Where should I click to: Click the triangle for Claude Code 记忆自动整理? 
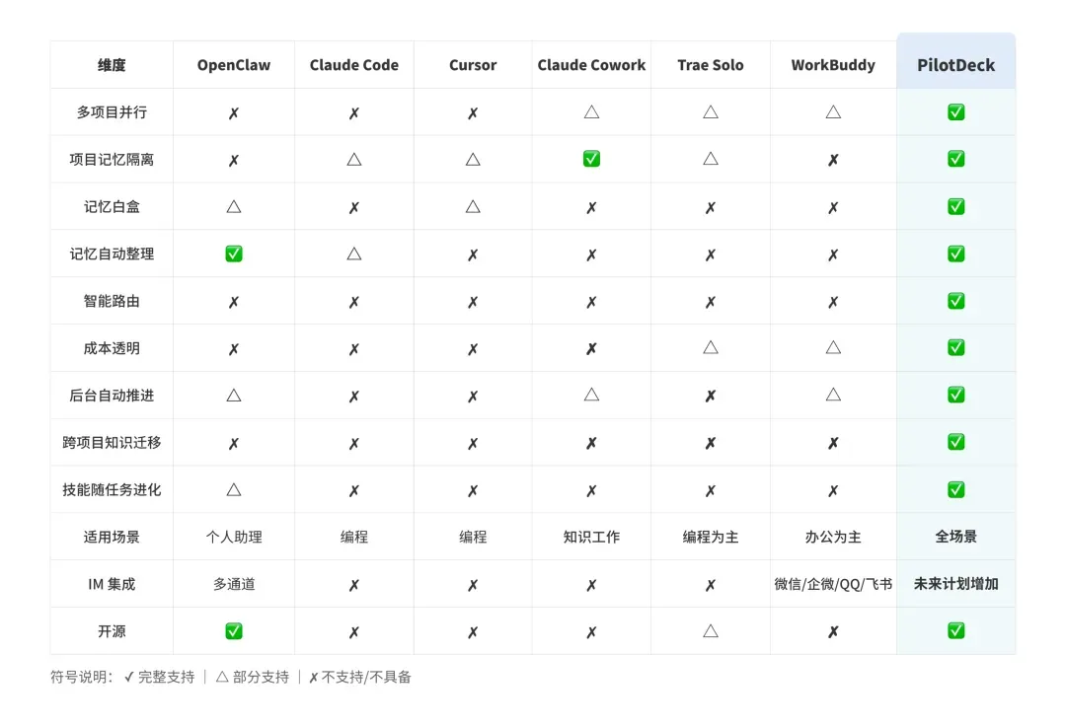(354, 254)
